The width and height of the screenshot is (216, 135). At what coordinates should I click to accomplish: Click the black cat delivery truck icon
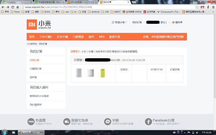pyautogui.click(x=67, y=122)
